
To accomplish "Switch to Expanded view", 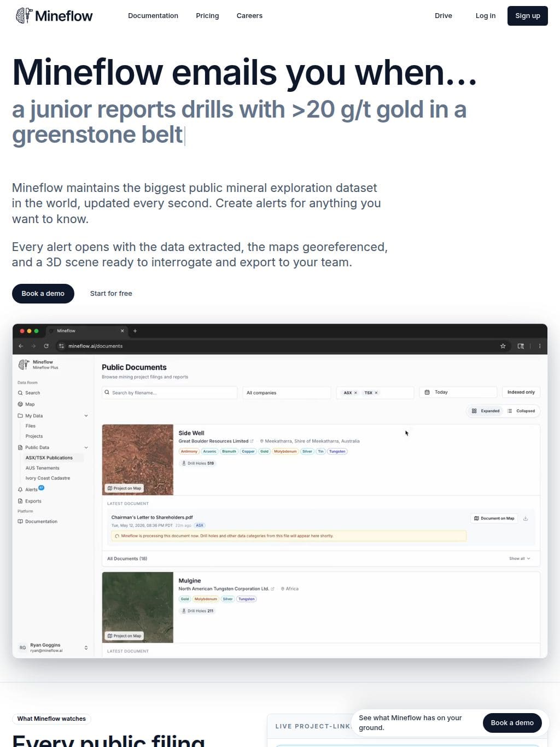I will click(486, 411).
